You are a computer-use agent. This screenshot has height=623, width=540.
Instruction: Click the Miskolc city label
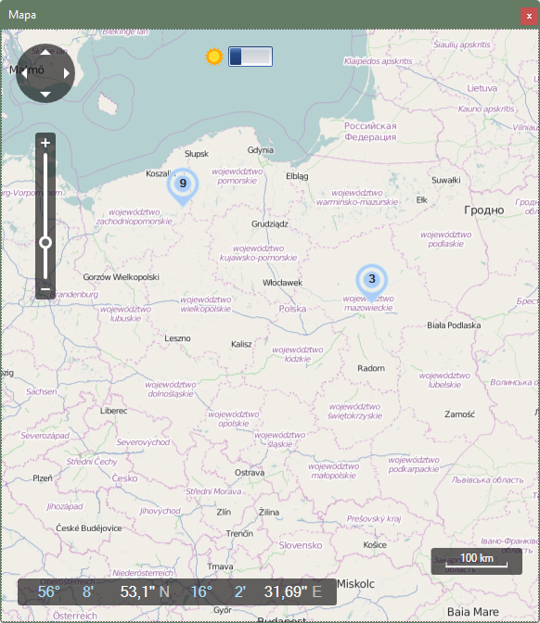pyautogui.click(x=355, y=584)
